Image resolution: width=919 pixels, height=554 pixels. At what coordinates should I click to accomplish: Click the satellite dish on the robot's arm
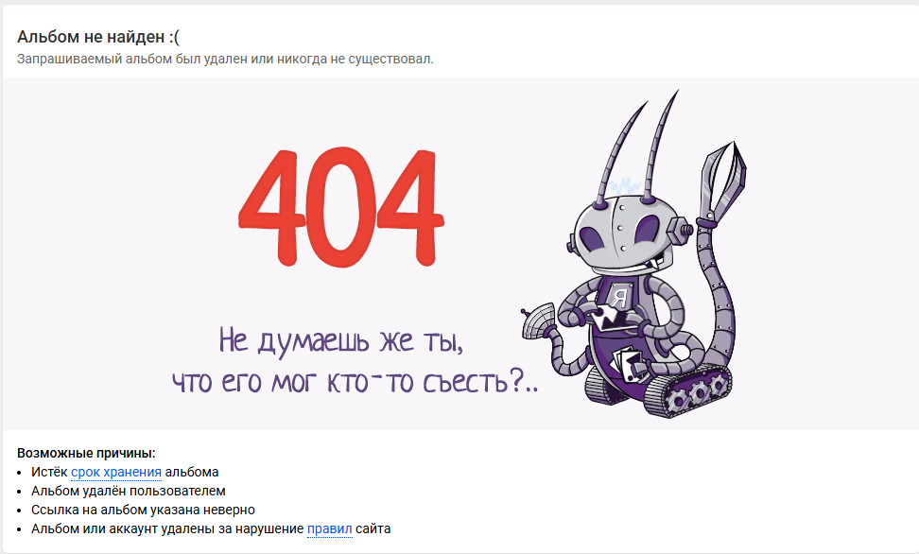(539, 320)
